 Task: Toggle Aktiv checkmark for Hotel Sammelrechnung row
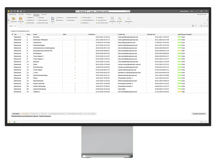coord(75,75)
